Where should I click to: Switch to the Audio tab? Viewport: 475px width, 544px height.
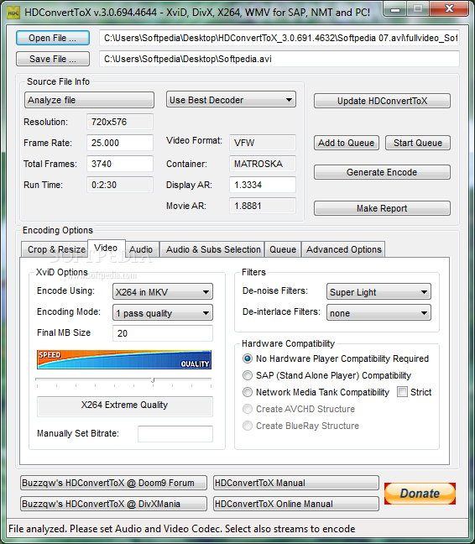click(141, 249)
